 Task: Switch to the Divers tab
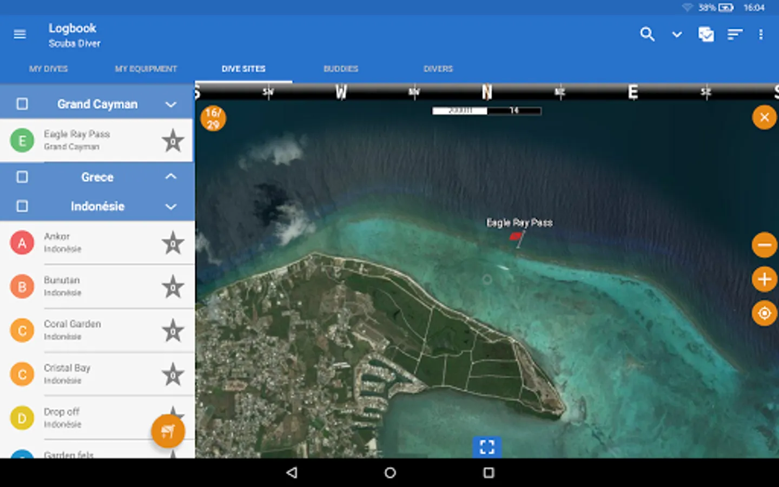(438, 69)
